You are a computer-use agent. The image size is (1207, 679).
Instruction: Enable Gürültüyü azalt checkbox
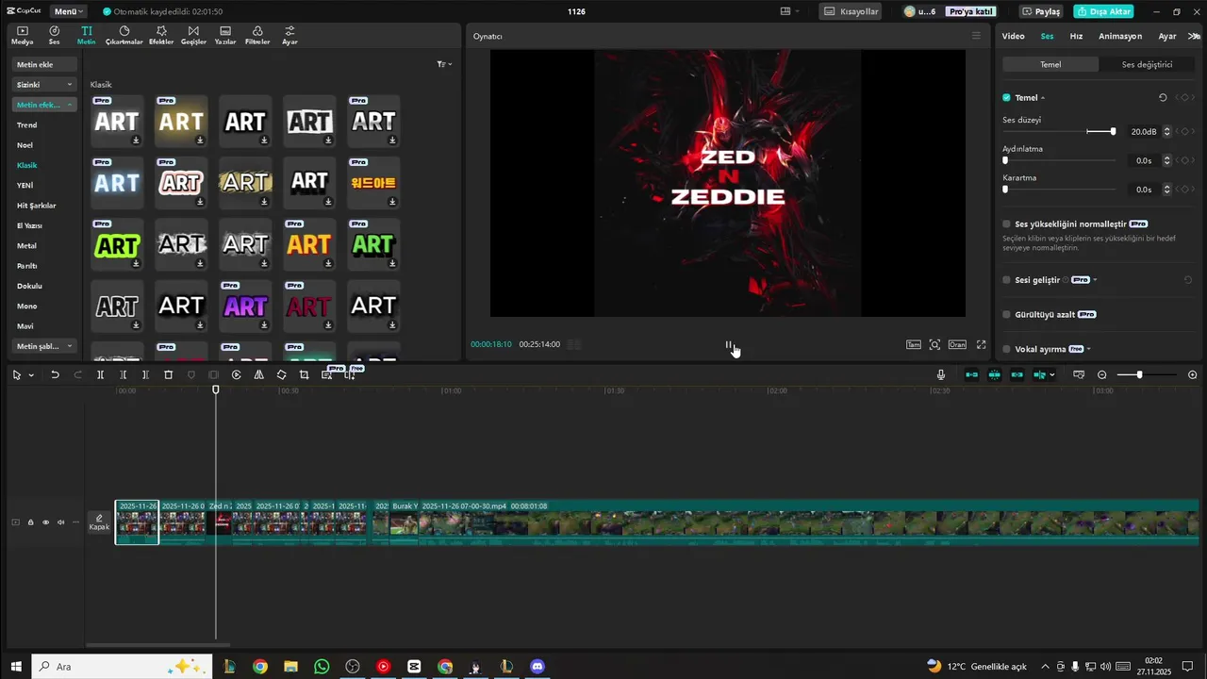(1006, 314)
